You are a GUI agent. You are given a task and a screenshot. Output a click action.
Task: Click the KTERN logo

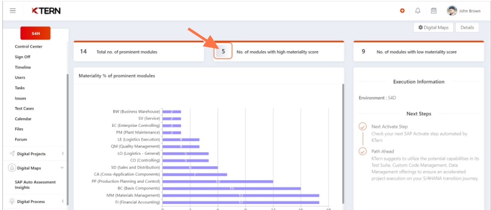point(46,11)
